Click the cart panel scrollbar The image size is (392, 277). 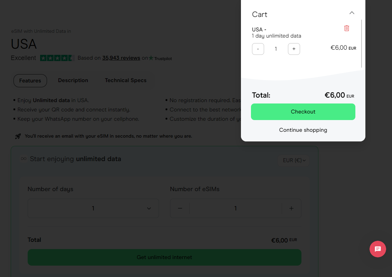362,43
